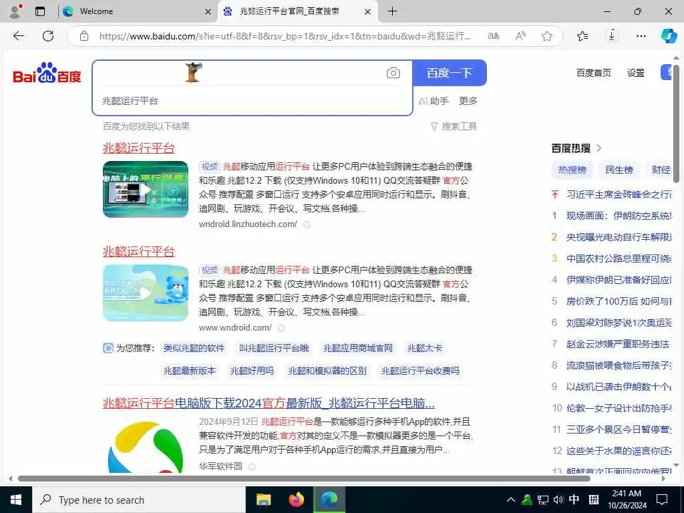Select 兆懿太卡 recommendation
This screenshot has height=513, width=684.
424,348
